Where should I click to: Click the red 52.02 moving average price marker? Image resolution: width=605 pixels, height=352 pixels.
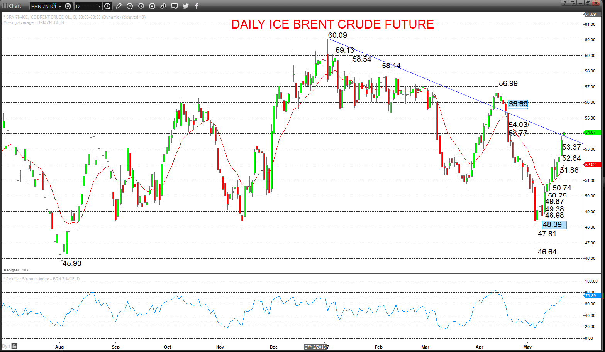click(592, 165)
